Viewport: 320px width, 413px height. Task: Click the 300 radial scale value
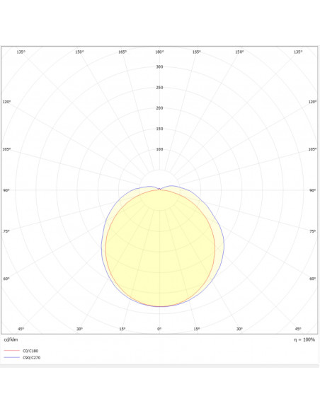coord(159,67)
